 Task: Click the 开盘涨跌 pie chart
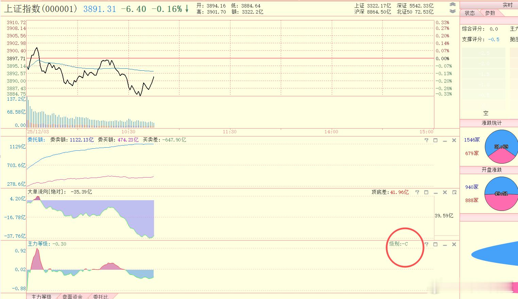(501, 194)
